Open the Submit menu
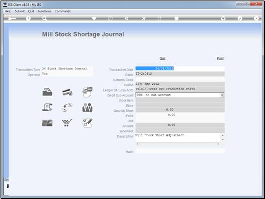 [20, 11]
